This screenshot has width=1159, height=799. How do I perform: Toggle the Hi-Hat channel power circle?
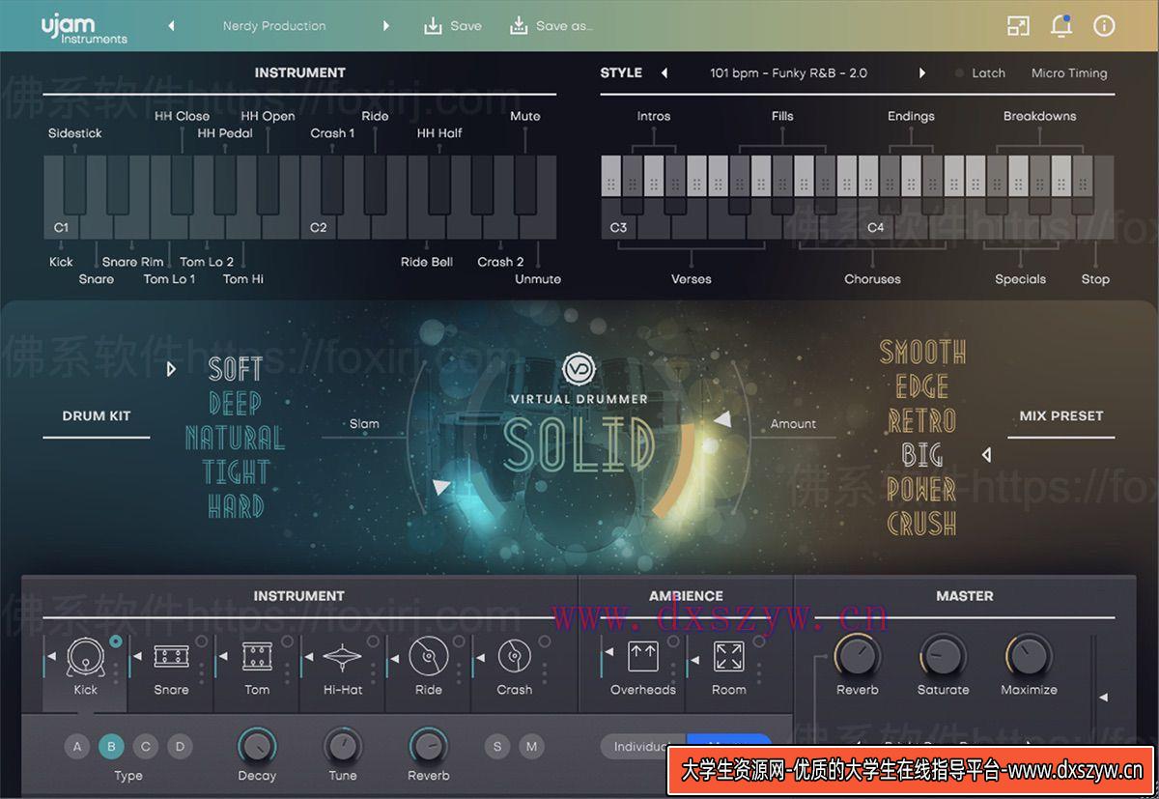click(x=373, y=642)
